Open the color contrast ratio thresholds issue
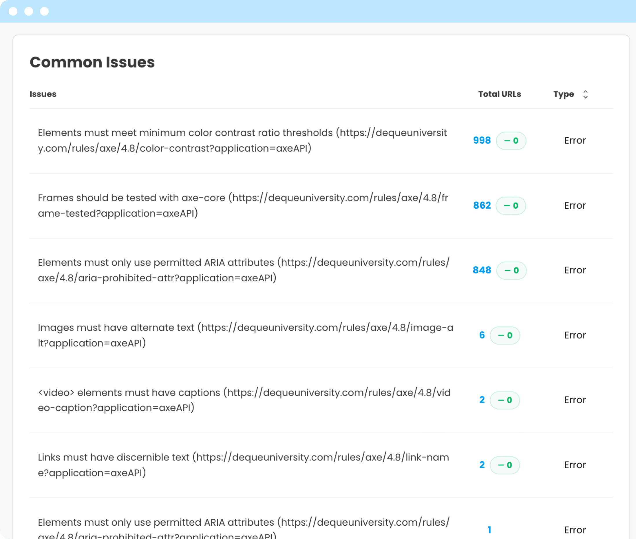 [x=242, y=141]
